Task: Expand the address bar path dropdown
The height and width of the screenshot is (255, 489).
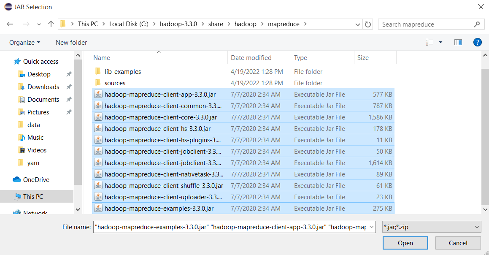Action: (358, 24)
